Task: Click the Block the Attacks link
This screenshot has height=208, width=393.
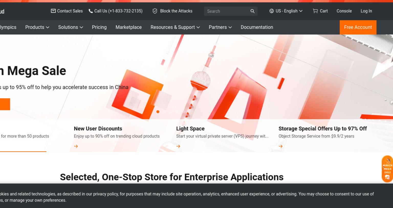Action: (176, 11)
